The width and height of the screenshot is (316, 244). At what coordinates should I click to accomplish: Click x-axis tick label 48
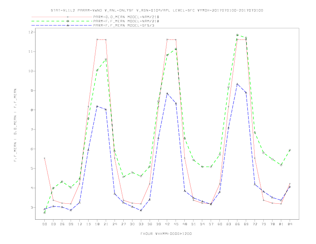point(185,224)
